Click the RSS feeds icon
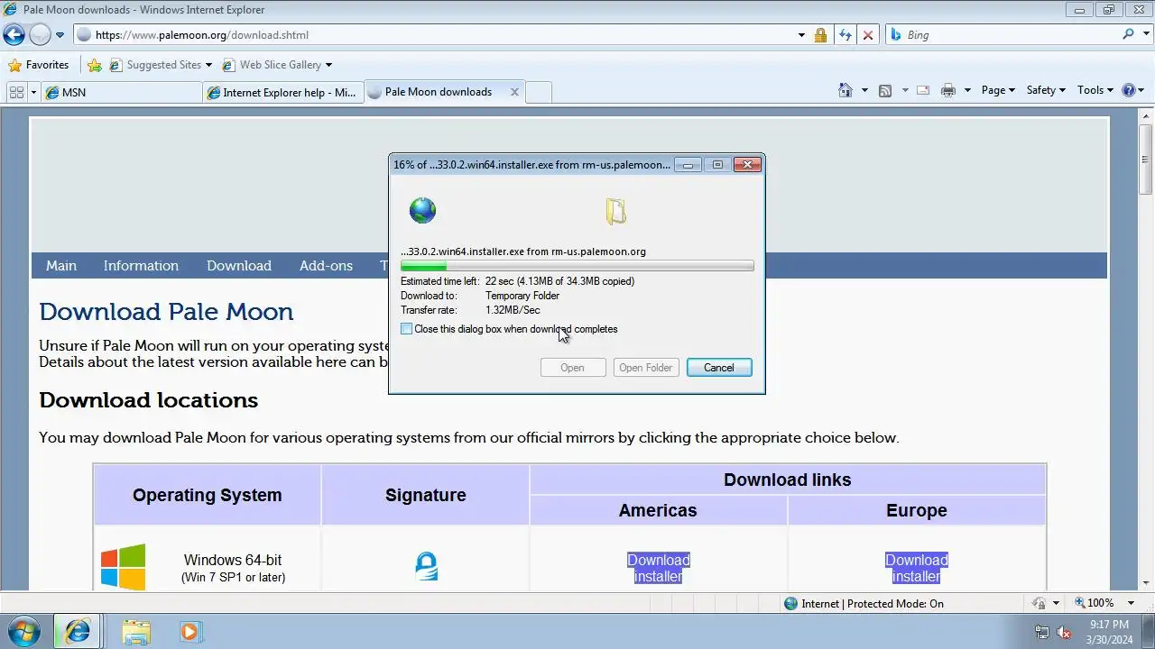This screenshot has width=1155, height=649. click(x=885, y=90)
